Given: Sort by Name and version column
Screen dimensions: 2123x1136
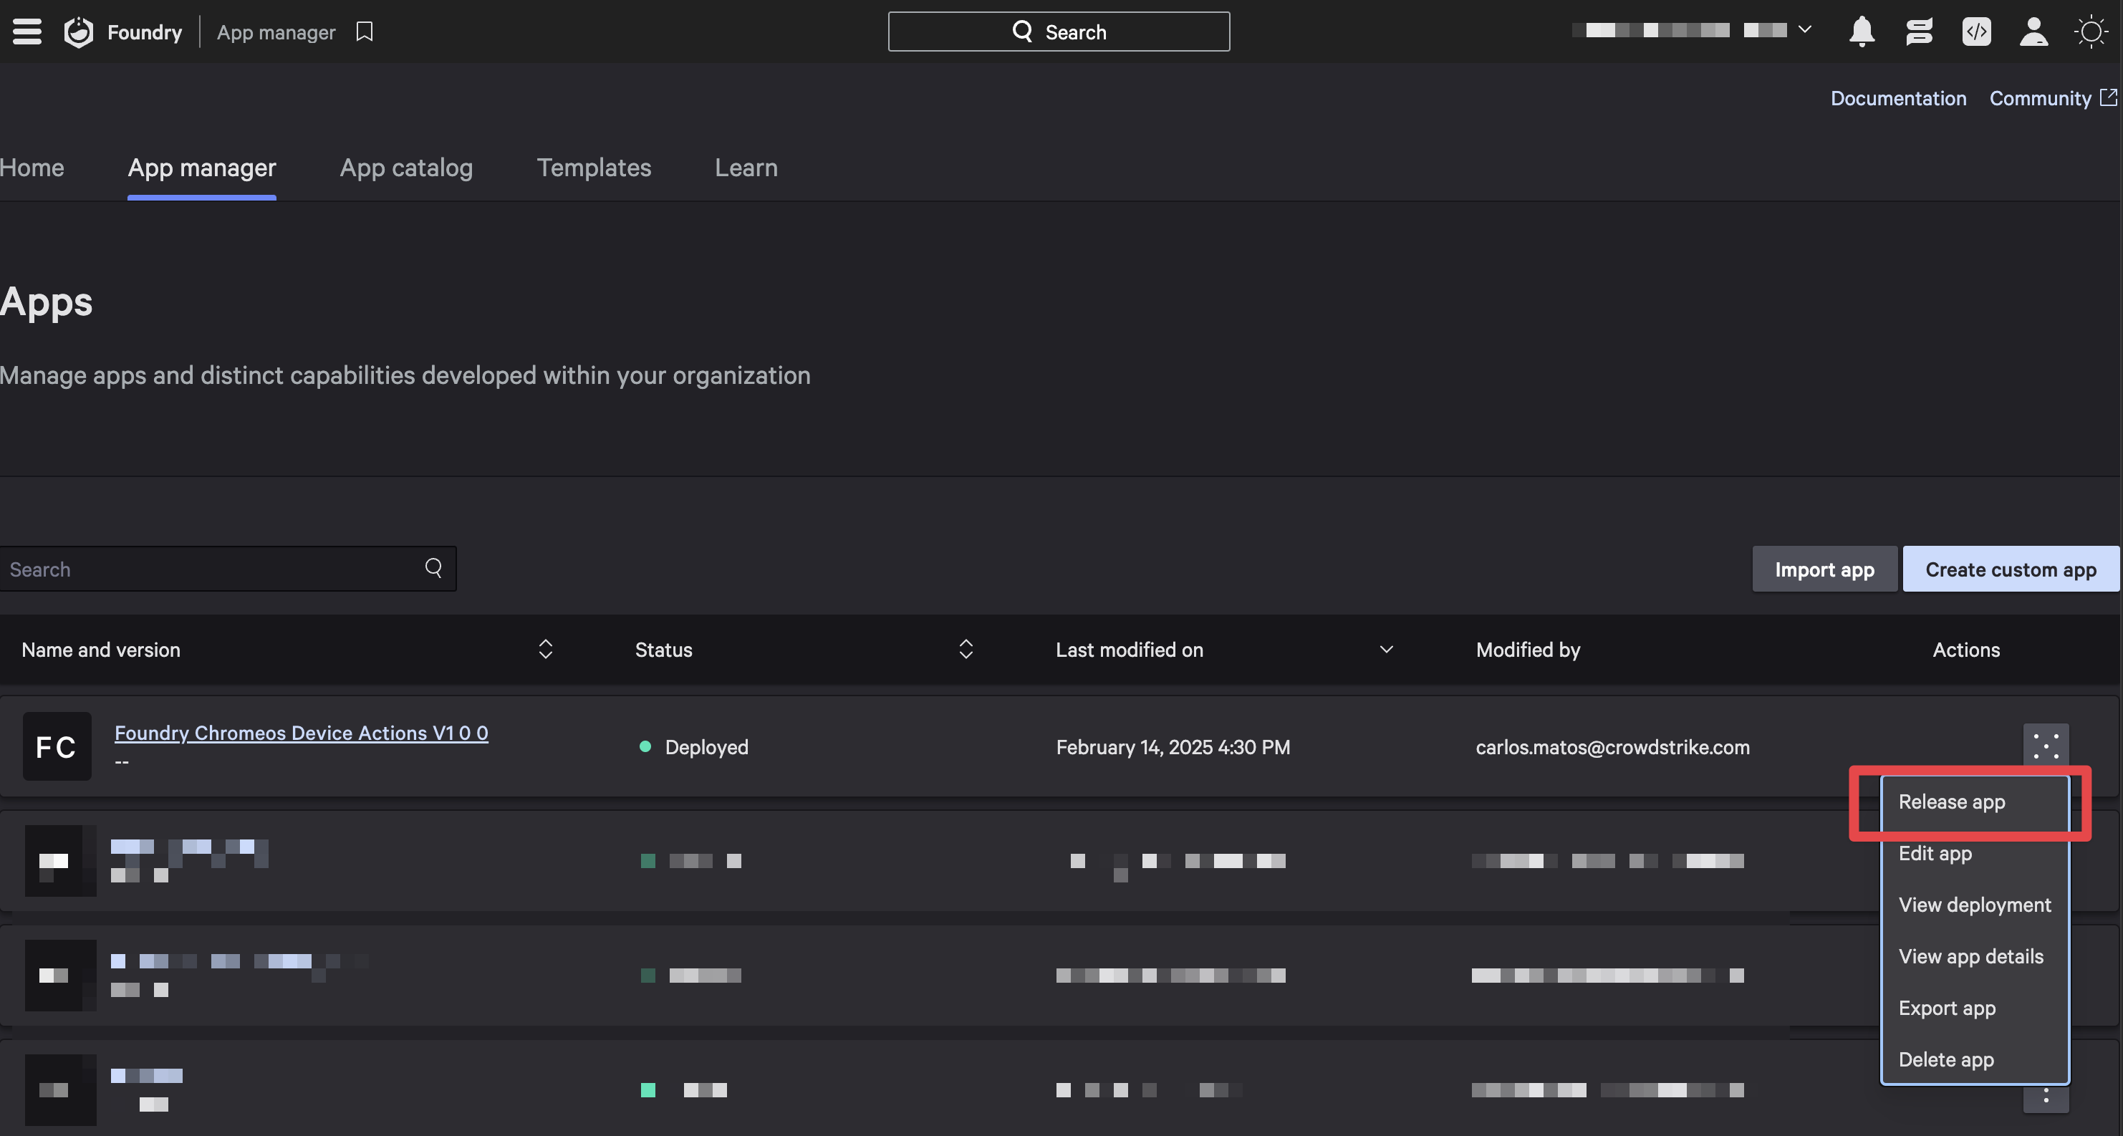Looking at the screenshot, I should [x=546, y=649].
